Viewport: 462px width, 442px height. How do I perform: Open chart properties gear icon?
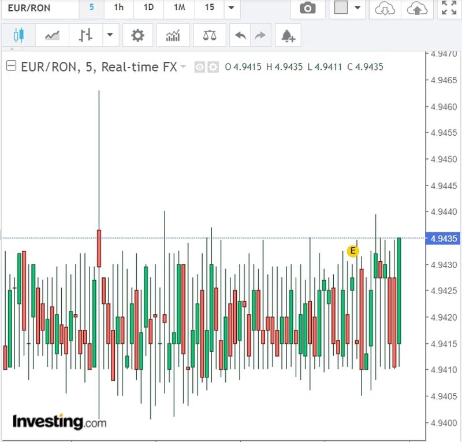point(137,36)
